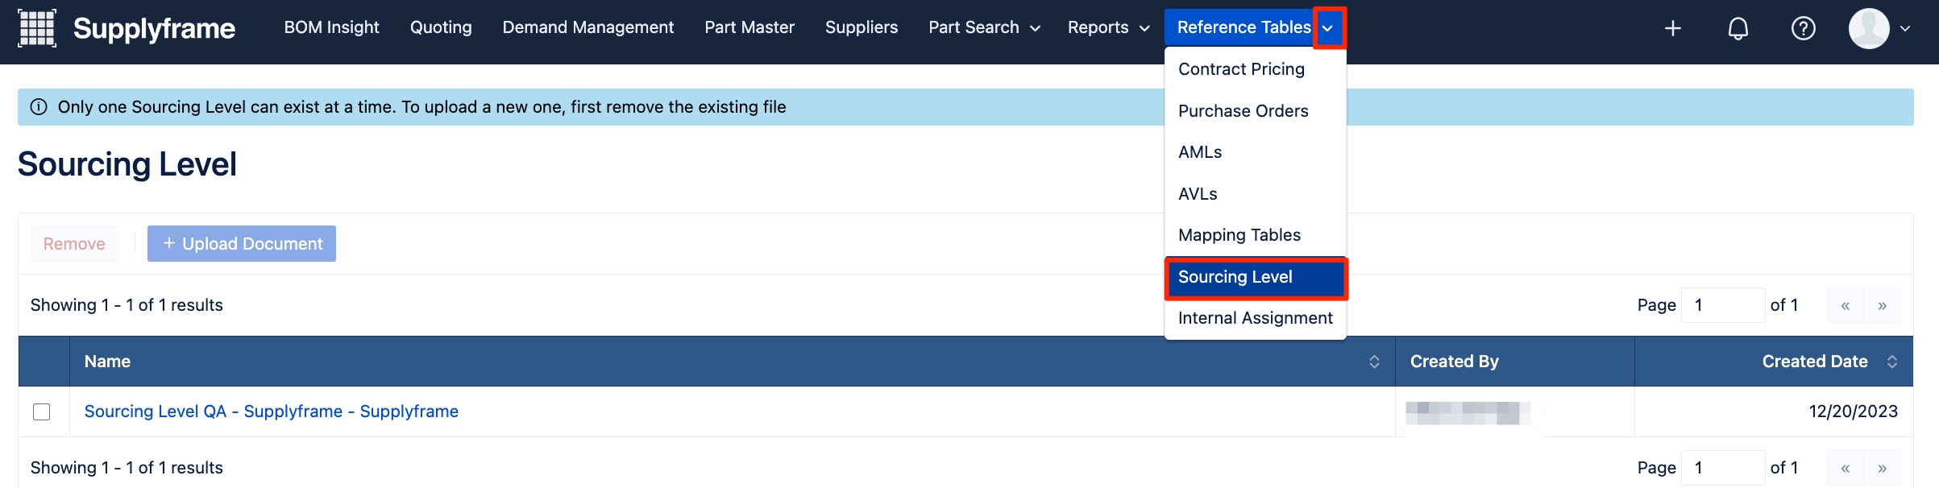
Task: Click the info icon in the blue banner
Action: pyautogui.click(x=39, y=107)
